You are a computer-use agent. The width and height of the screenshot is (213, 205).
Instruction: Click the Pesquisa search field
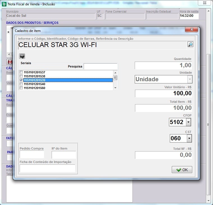point(100,66)
